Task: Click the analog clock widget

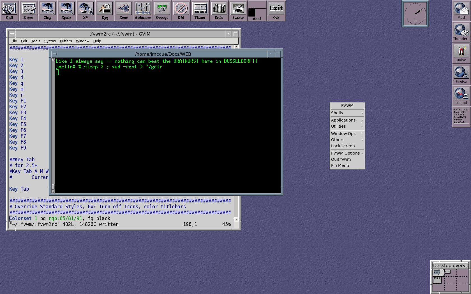Action: (x=415, y=14)
